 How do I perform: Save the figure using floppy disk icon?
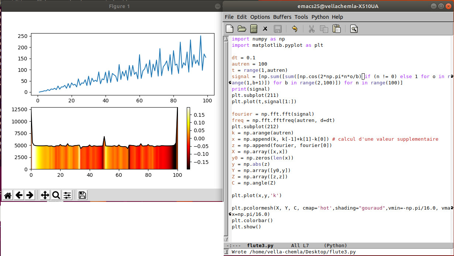(x=82, y=195)
